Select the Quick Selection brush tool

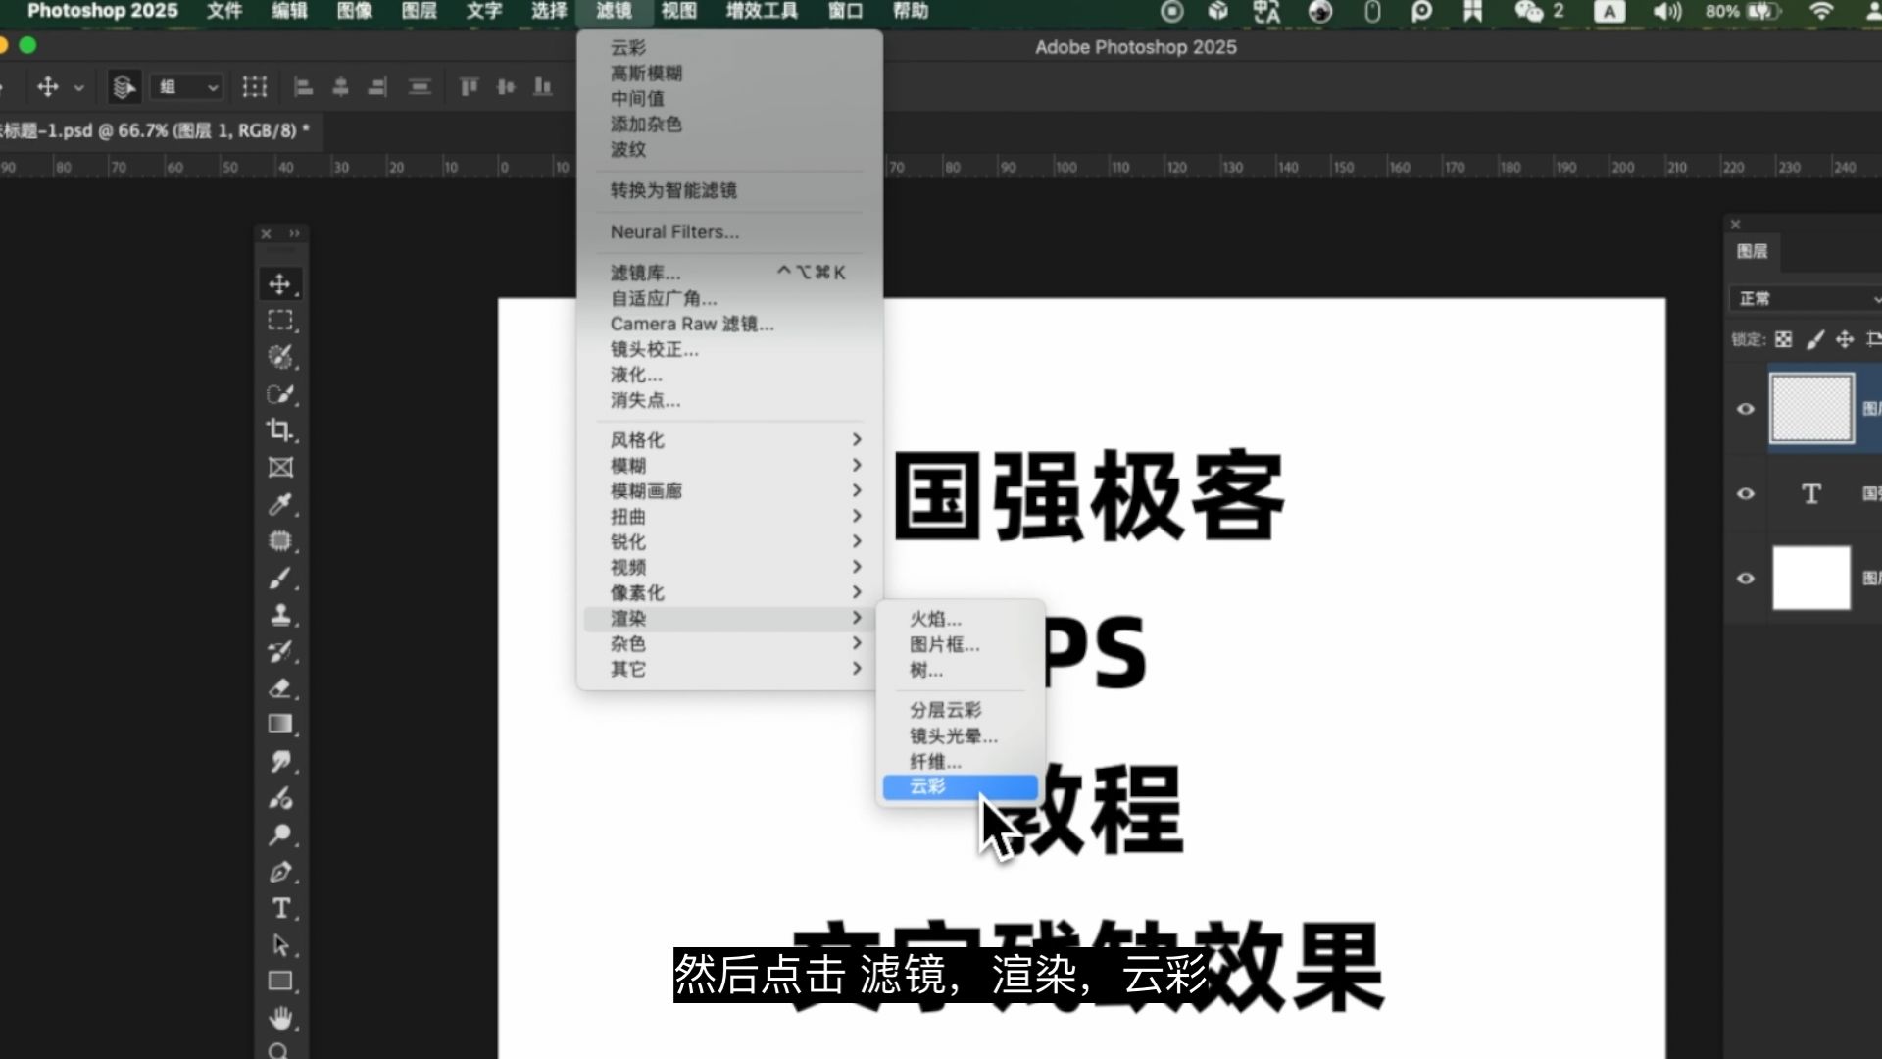click(280, 394)
